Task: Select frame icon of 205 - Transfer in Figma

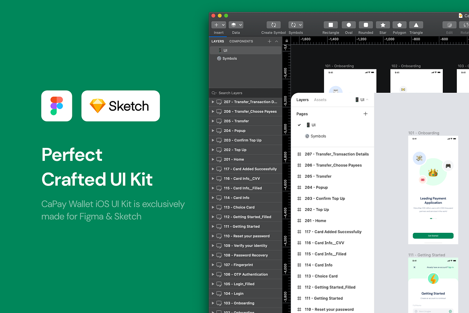Action: pyautogui.click(x=299, y=176)
